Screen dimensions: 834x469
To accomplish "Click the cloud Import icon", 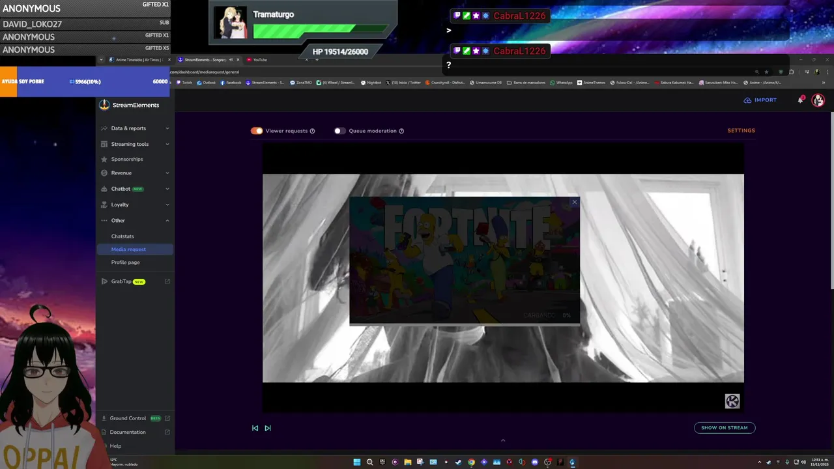I will 747,100.
